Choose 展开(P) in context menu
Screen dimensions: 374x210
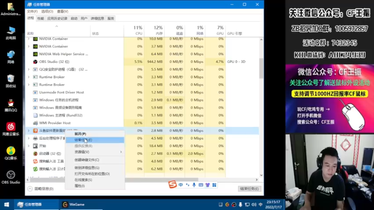click(x=95, y=134)
